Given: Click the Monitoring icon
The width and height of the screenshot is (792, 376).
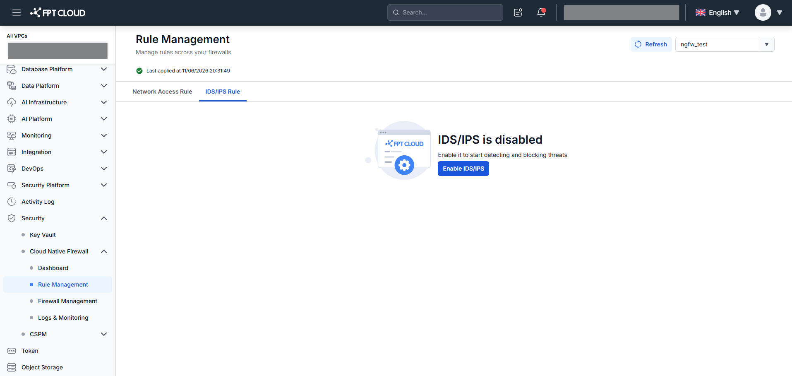Looking at the screenshot, I should [x=12, y=135].
